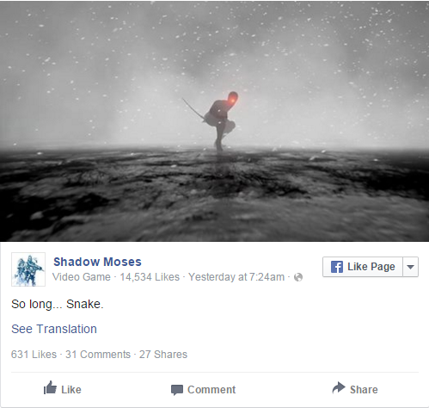Image resolution: width=429 pixels, height=408 pixels.
Task: Click the Facebook logo on Like Page
Action: pyautogui.click(x=337, y=267)
